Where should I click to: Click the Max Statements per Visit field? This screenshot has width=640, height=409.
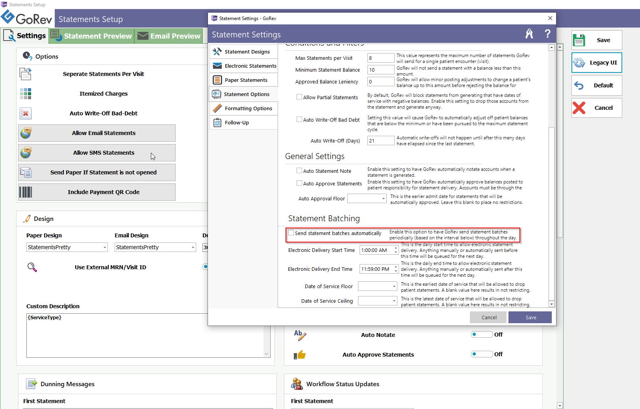(x=381, y=58)
